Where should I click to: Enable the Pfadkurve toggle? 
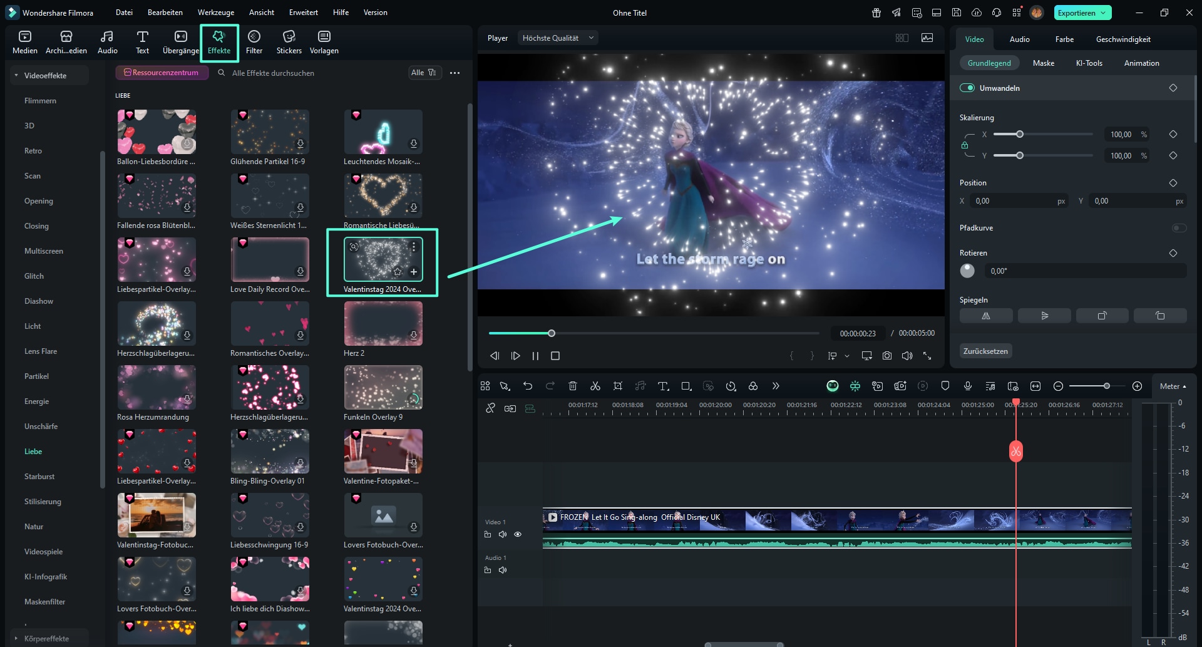tap(1179, 228)
